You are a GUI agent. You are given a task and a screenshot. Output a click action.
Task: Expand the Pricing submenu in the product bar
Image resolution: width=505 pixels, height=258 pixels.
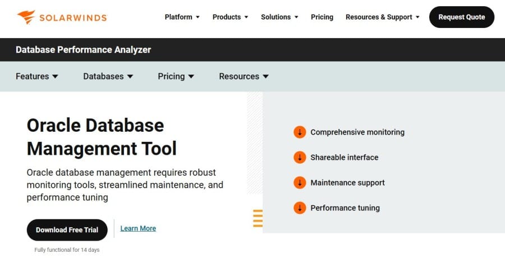click(176, 76)
